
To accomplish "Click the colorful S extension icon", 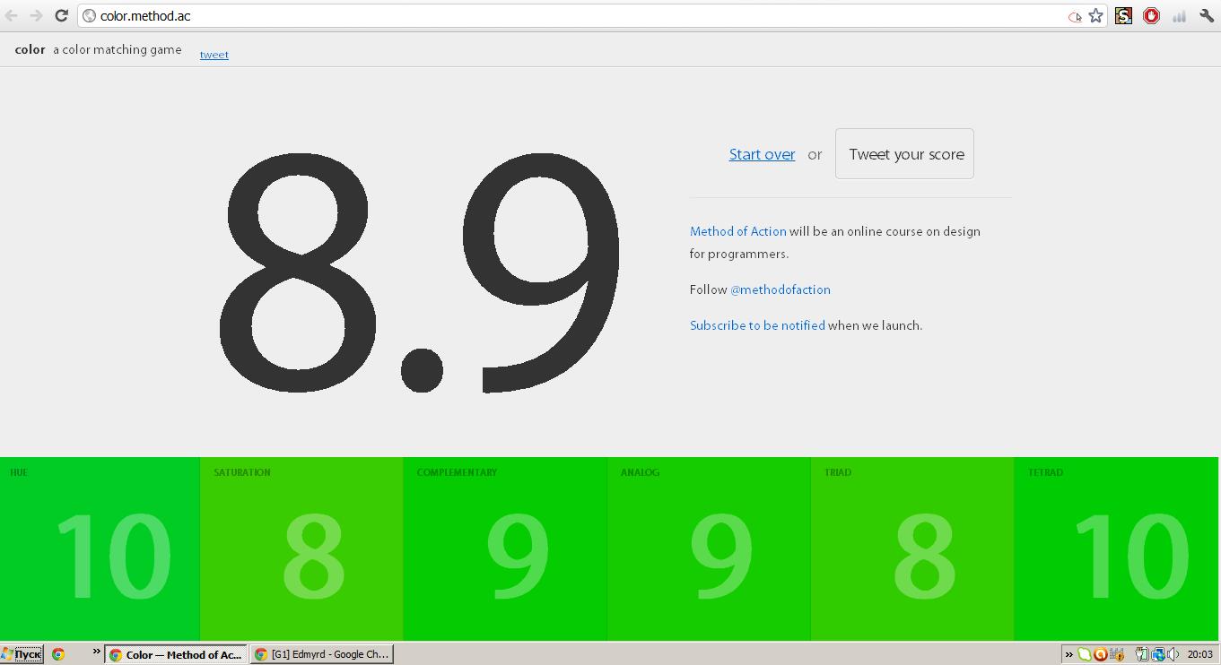I will [1123, 16].
